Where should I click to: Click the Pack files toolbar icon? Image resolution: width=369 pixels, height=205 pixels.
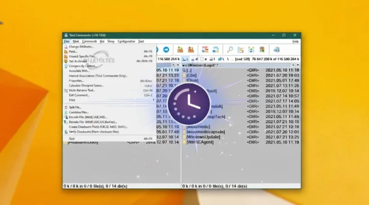[180, 49]
